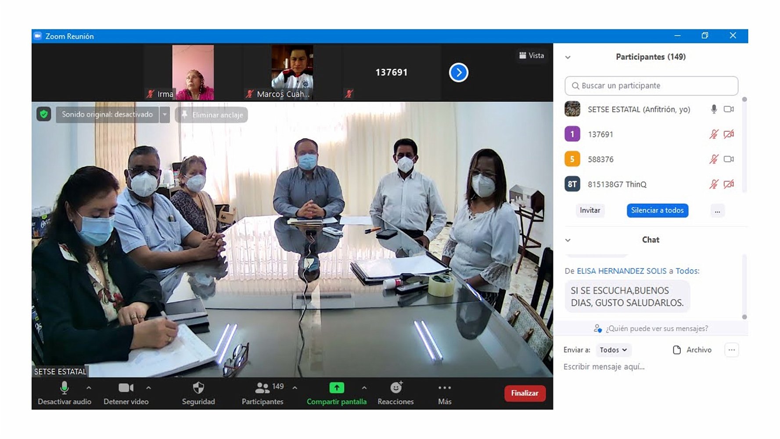This screenshot has width=780, height=439.
Task: Click the green encryption shield icon
Action: point(43,115)
